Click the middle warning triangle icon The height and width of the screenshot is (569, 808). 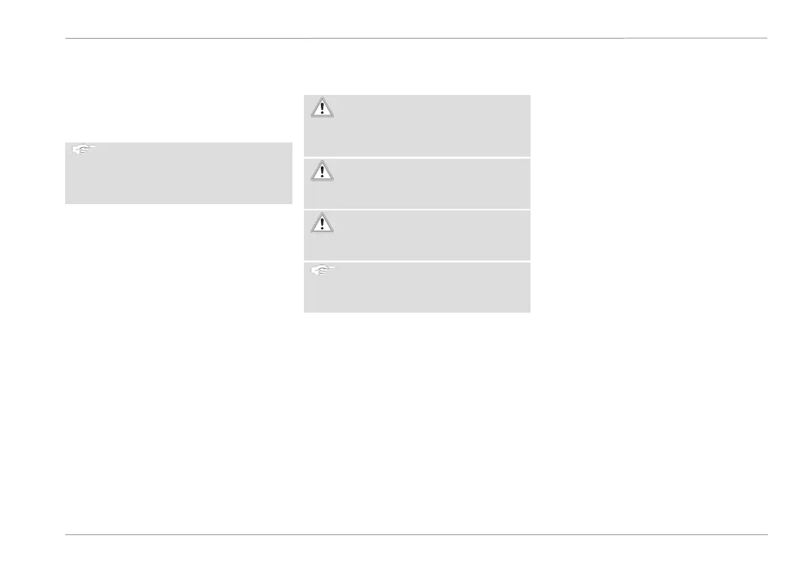pos(322,170)
